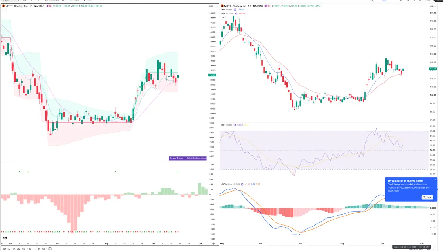This screenshot has height=251, width=443.
Task: Open the USD currency dropdown on right chart
Action: click(433, 6)
